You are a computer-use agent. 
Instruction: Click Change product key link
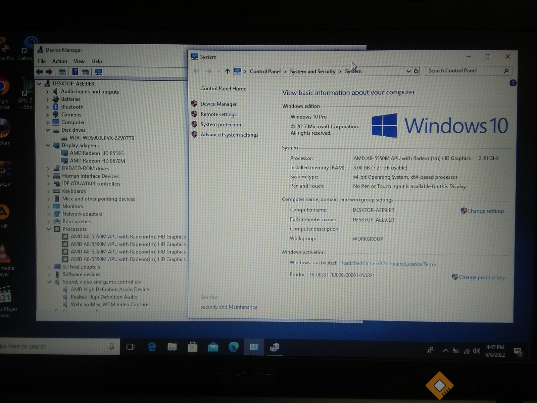tap(482, 277)
